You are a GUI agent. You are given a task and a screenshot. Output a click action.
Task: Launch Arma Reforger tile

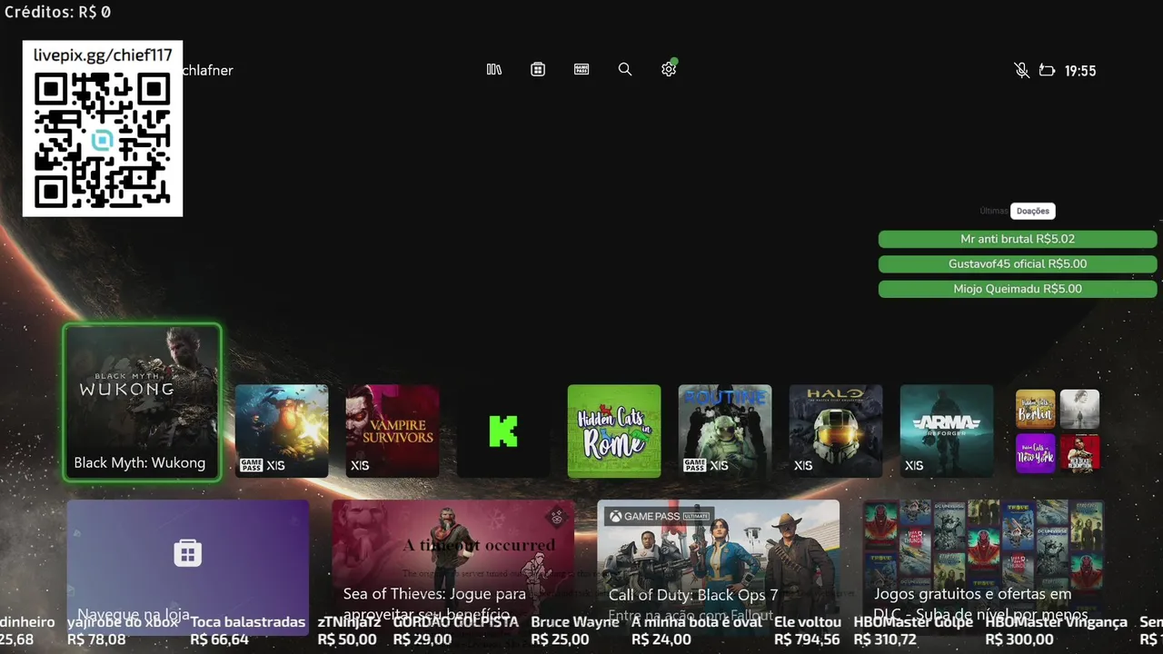tap(947, 431)
